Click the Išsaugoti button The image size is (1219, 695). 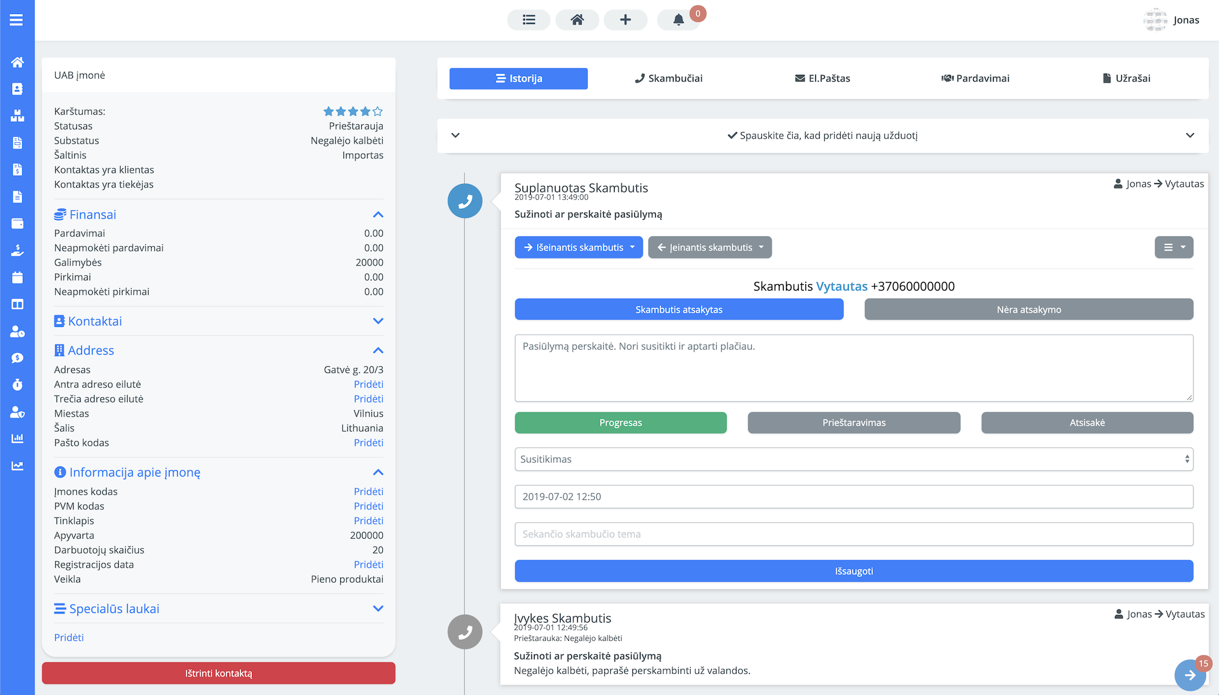click(x=853, y=571)
